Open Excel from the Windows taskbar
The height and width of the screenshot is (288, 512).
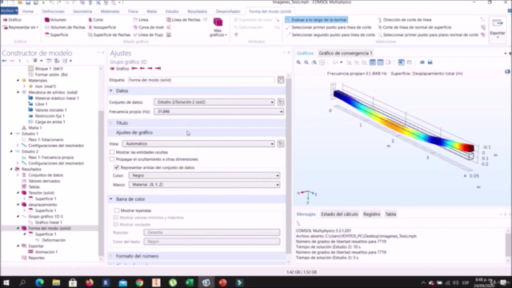pos(190,282)
